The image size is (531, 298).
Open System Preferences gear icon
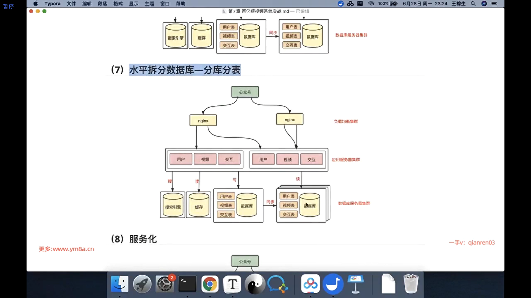(165, 284)
